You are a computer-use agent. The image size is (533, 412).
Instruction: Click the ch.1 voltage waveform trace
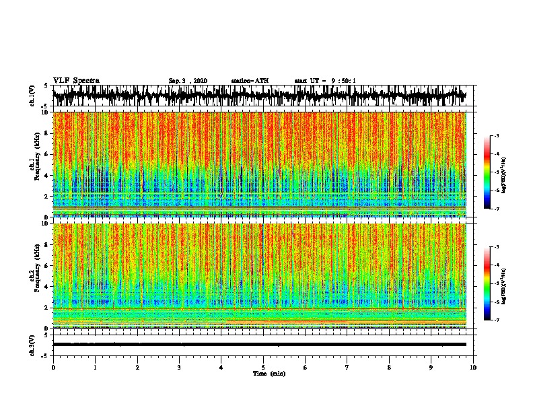click(259, 96)
